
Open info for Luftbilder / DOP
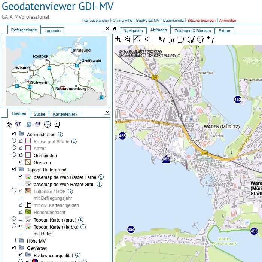click(x=70, y=191)
